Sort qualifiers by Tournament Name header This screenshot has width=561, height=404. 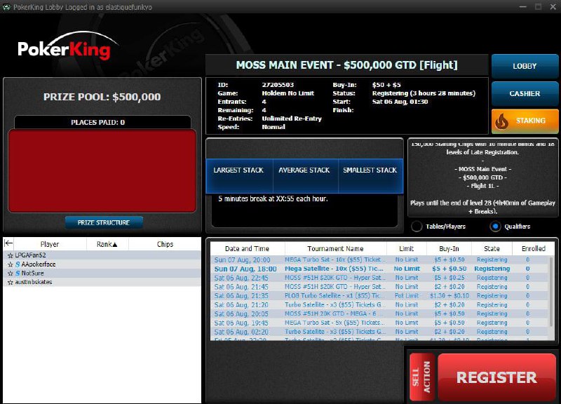click(x=336, y=248)
